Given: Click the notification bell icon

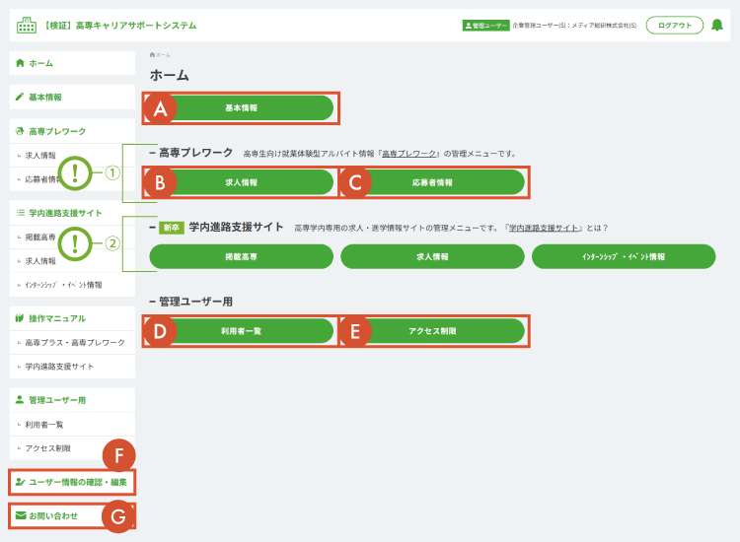Looking at the screenshot, I should (x=717, y=26).
